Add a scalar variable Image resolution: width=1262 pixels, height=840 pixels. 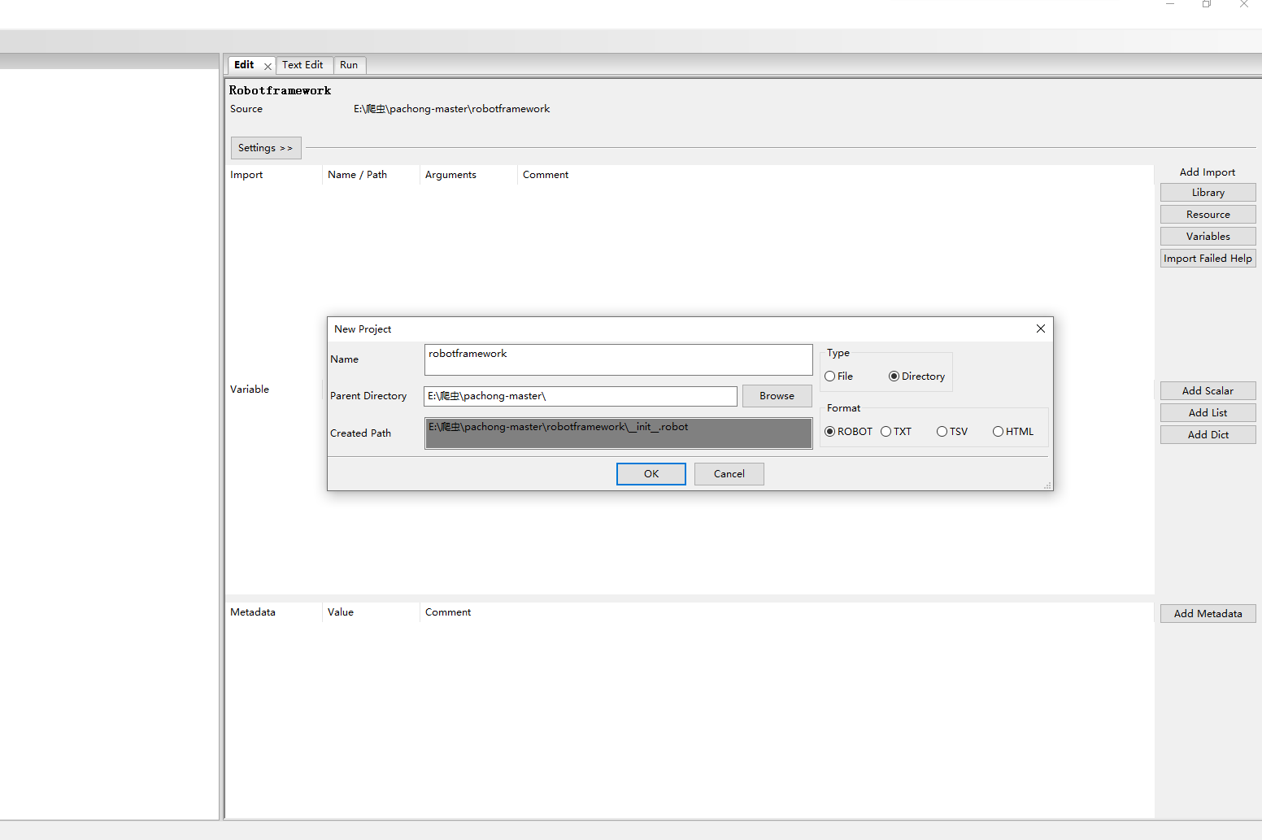pyautogui.click(x=1208, y=391)
